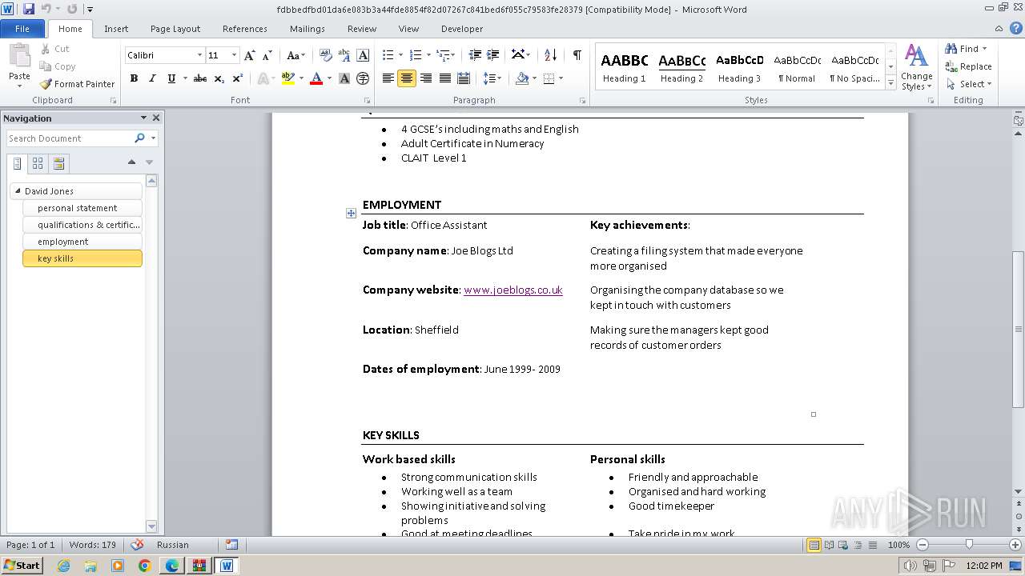Screen dimensions: 1025x576
Task: Toggle subscript formatting
Action: 219,78
